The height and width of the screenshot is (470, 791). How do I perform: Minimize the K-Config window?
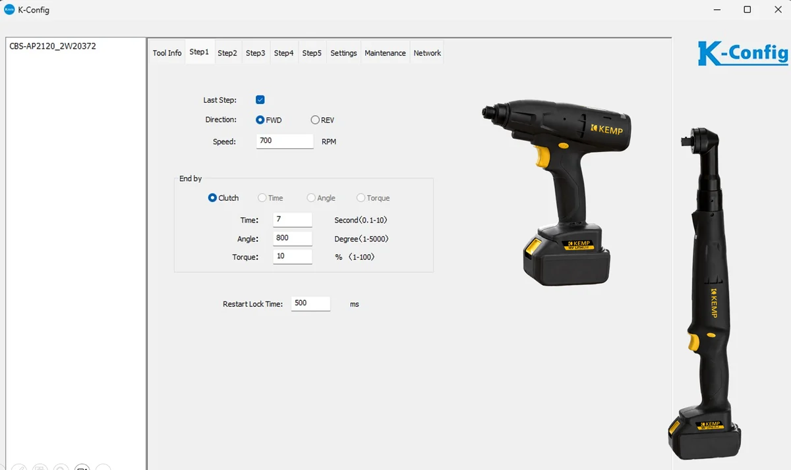717,10
